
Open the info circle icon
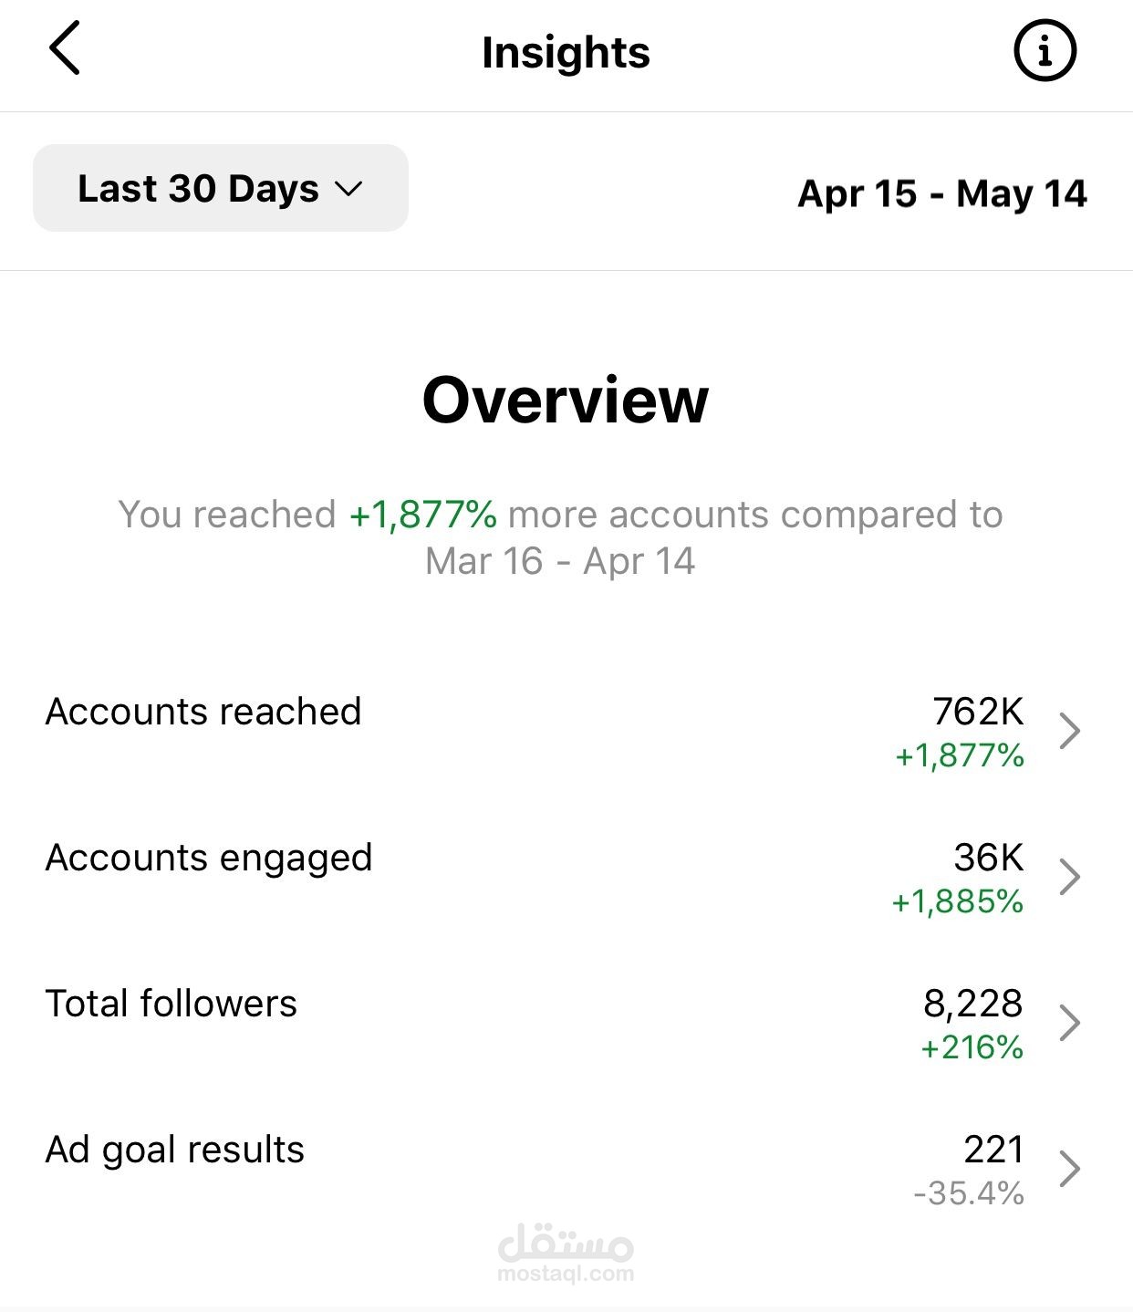point(1045,51)
